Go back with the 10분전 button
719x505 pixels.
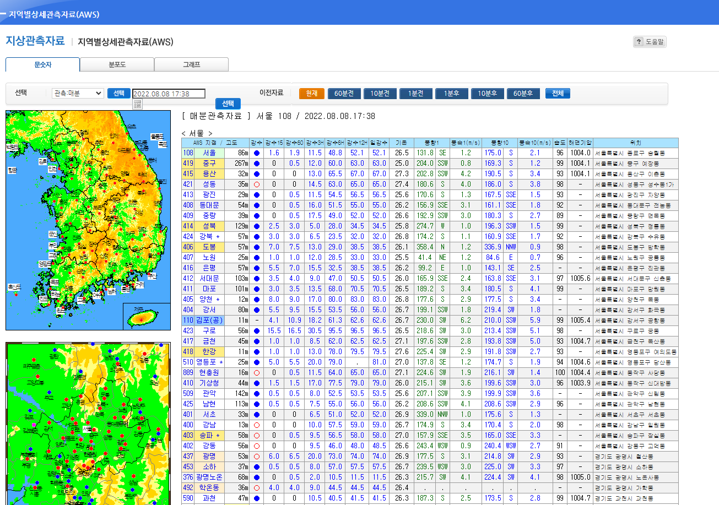pos(380,94)
